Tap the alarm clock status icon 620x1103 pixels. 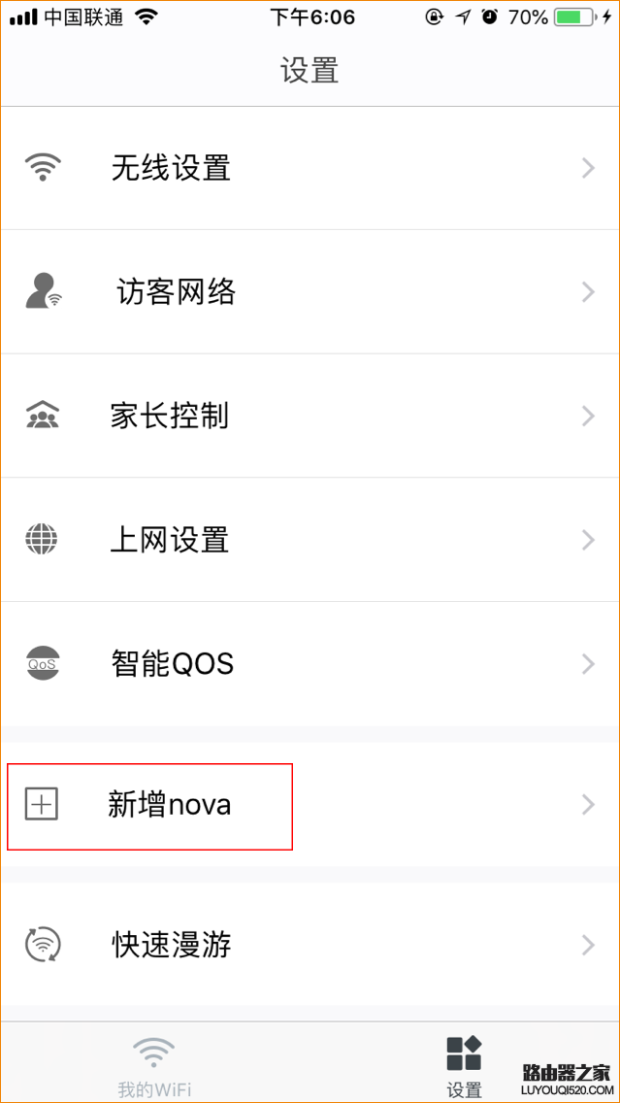[x=490, y=17]
